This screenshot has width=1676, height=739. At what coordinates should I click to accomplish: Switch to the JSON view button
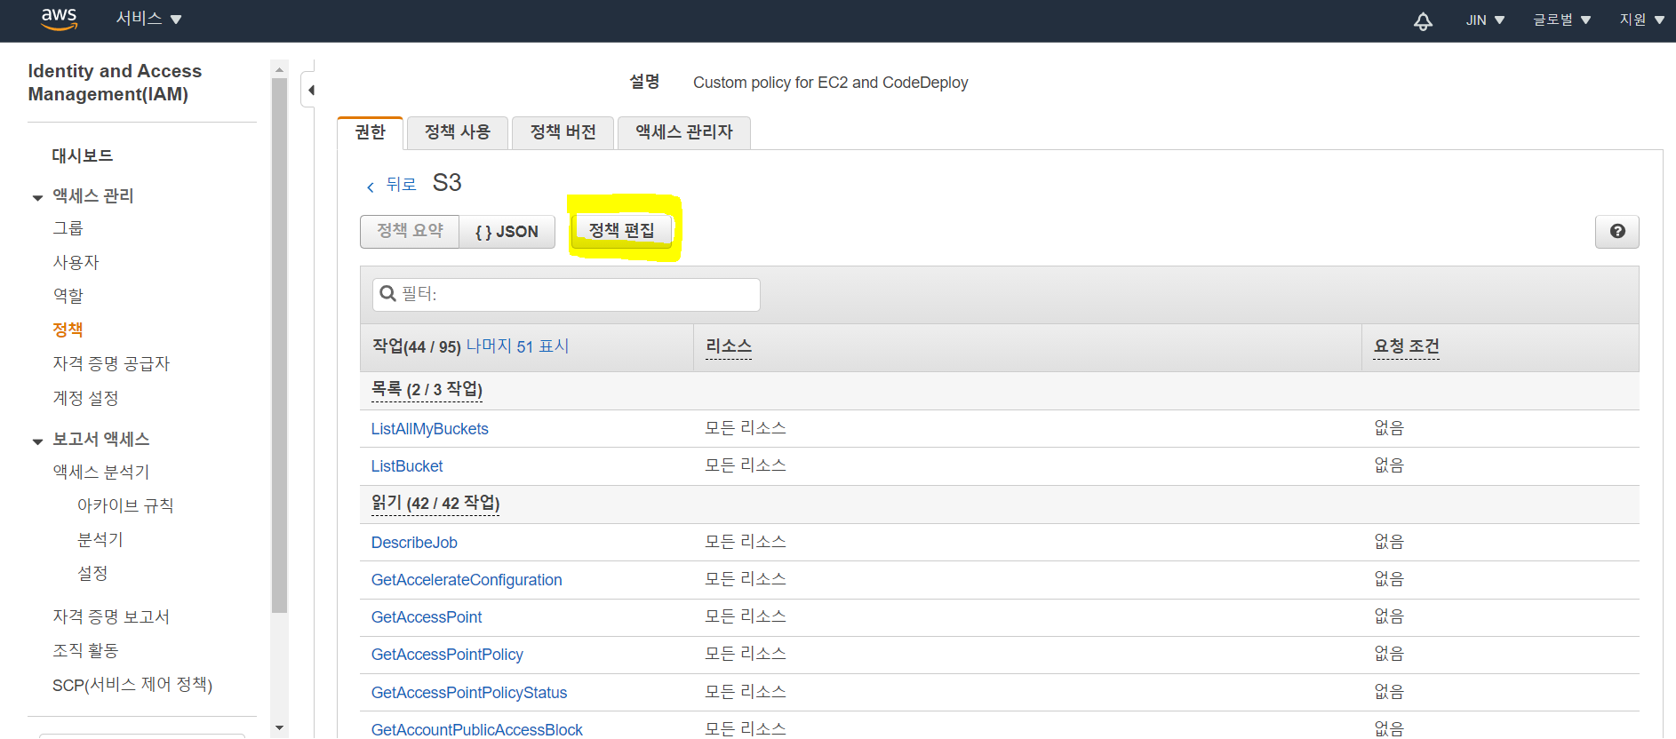point(507,232)
